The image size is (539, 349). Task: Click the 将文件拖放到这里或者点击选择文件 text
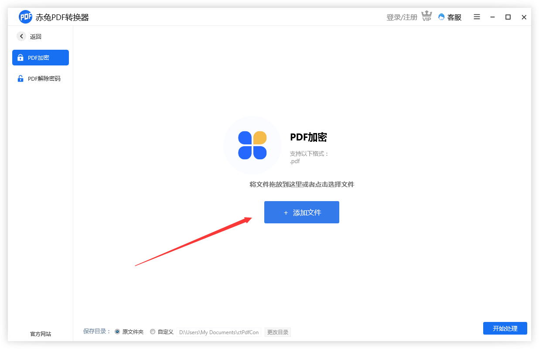pyautogui.click(x=302, y=185)
